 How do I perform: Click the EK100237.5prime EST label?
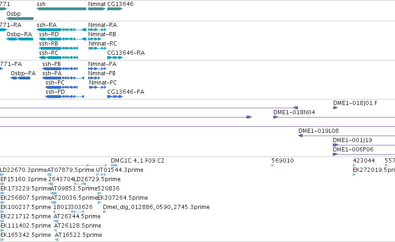pyautogui.click(x=26, y=208)
